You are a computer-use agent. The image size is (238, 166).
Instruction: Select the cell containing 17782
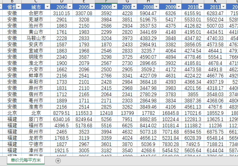click(148, 113)
